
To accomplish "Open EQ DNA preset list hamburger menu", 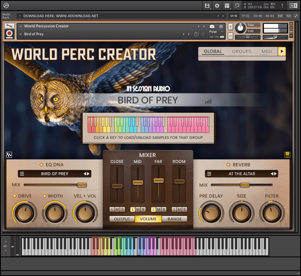I will pos(22,174).
